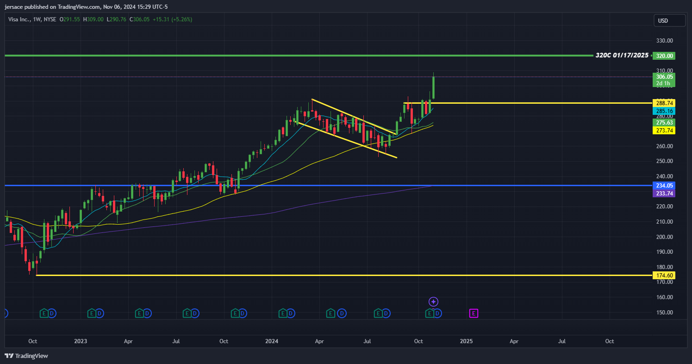Viewport: 692px width, 364px height.
Task: Click the green 275.63 moving average label
Action: coord(664,122)
